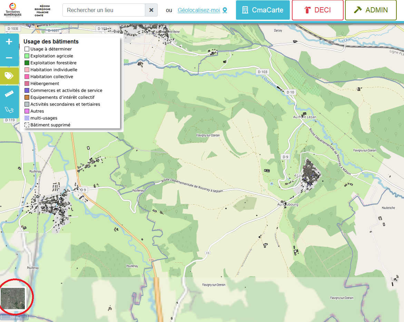404x322 pixels.
Task: Click the Commerces et activités de service swatch
Action: (27, 90)
